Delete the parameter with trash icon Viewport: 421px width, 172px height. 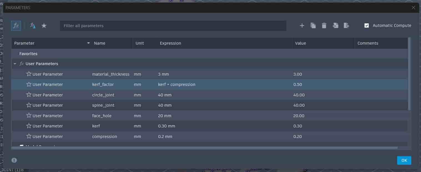pyautogui.click(x=324, y=26)
